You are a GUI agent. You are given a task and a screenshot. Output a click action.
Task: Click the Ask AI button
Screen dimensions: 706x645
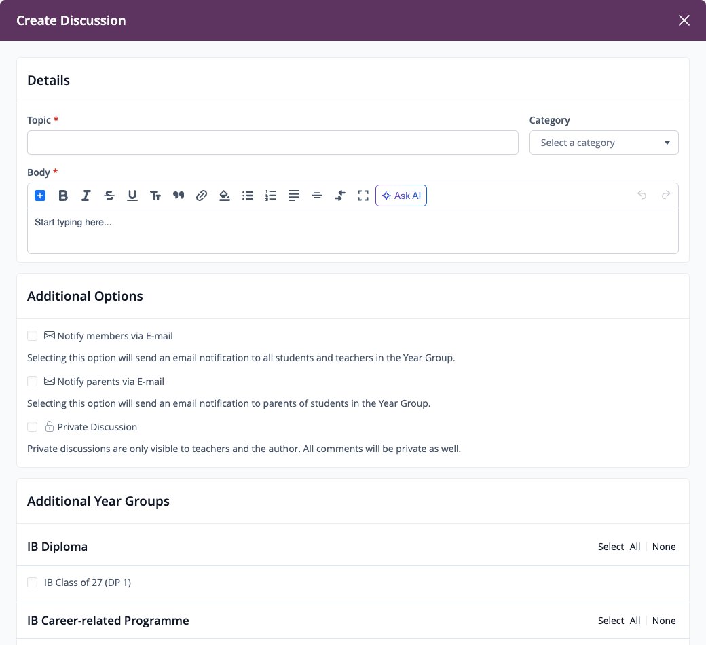point(401,196)
